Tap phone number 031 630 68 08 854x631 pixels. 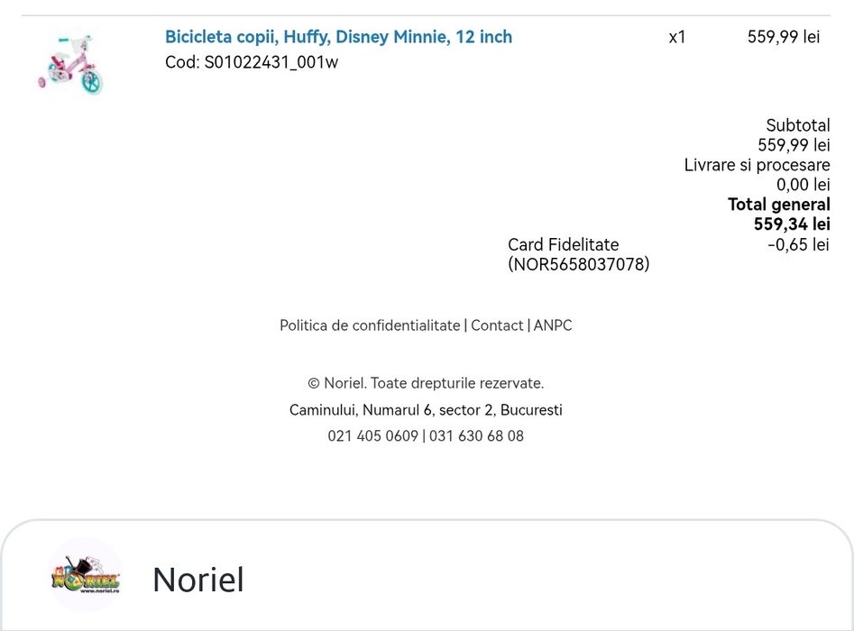tap(476, 436)
